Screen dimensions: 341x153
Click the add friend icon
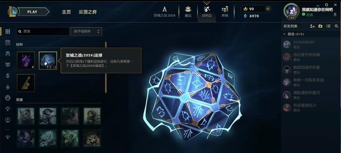312,26
